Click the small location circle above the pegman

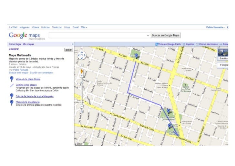pos(82,65)
